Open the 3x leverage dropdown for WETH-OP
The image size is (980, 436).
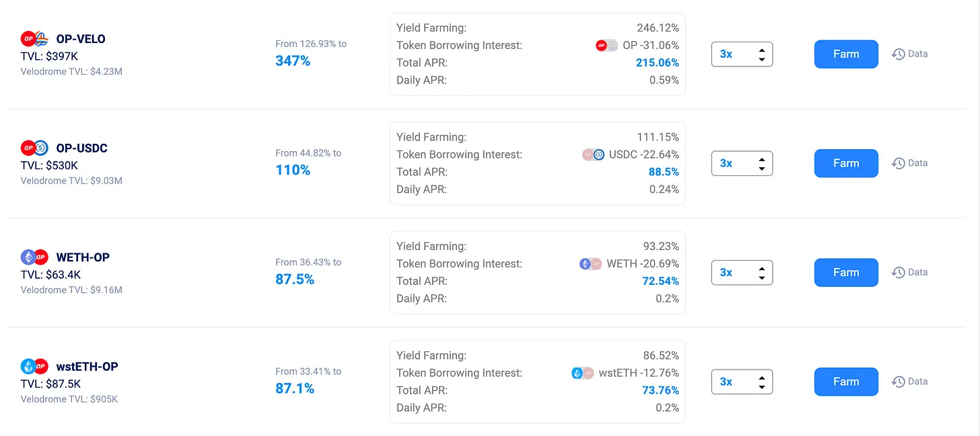(742, 273)
